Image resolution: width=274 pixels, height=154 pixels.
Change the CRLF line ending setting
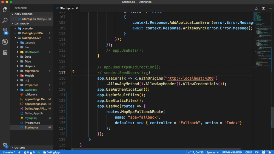coord(248,152)
